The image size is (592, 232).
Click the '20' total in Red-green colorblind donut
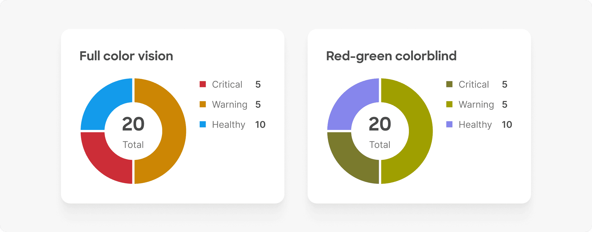tap(380, 124)
